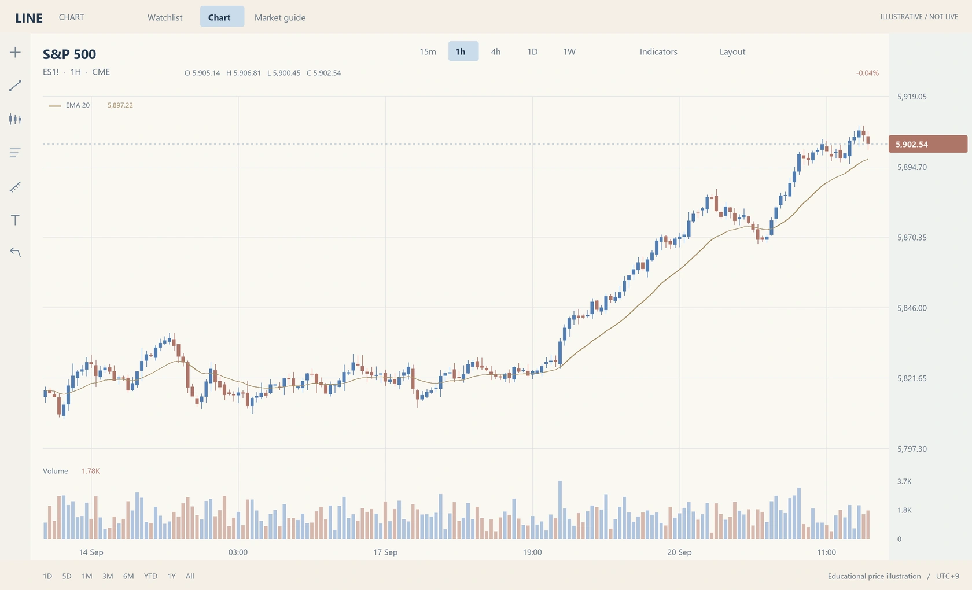Select the ruler measure tool

15,186
